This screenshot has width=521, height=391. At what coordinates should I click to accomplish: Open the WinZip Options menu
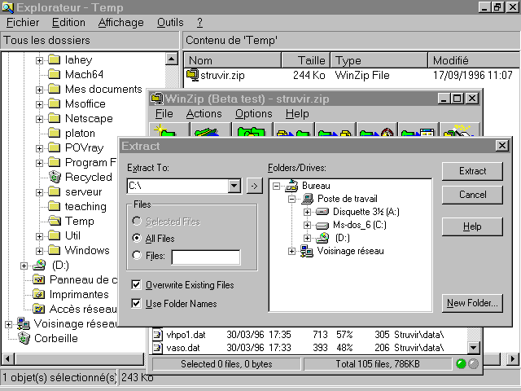click(253, 114)
